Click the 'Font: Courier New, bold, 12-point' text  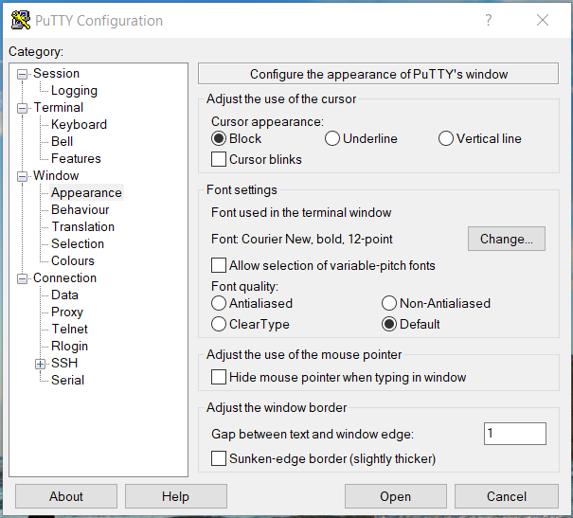coord(302,240)
